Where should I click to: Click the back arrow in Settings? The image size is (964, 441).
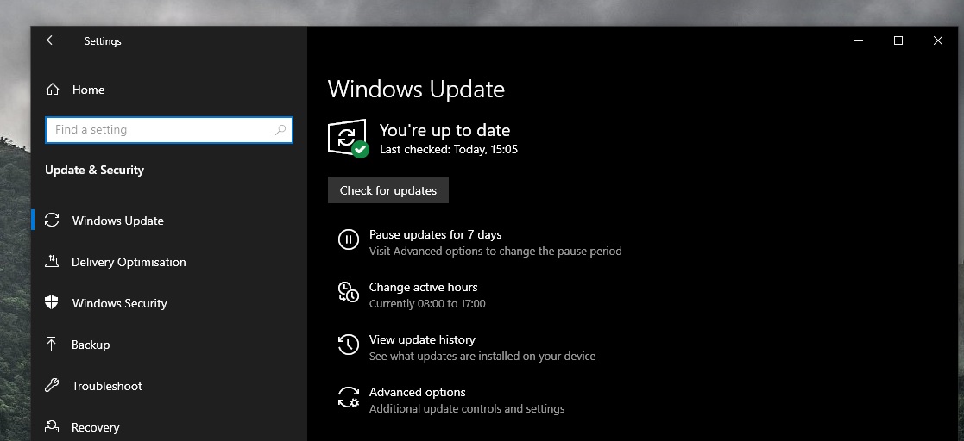pos(52,40)
